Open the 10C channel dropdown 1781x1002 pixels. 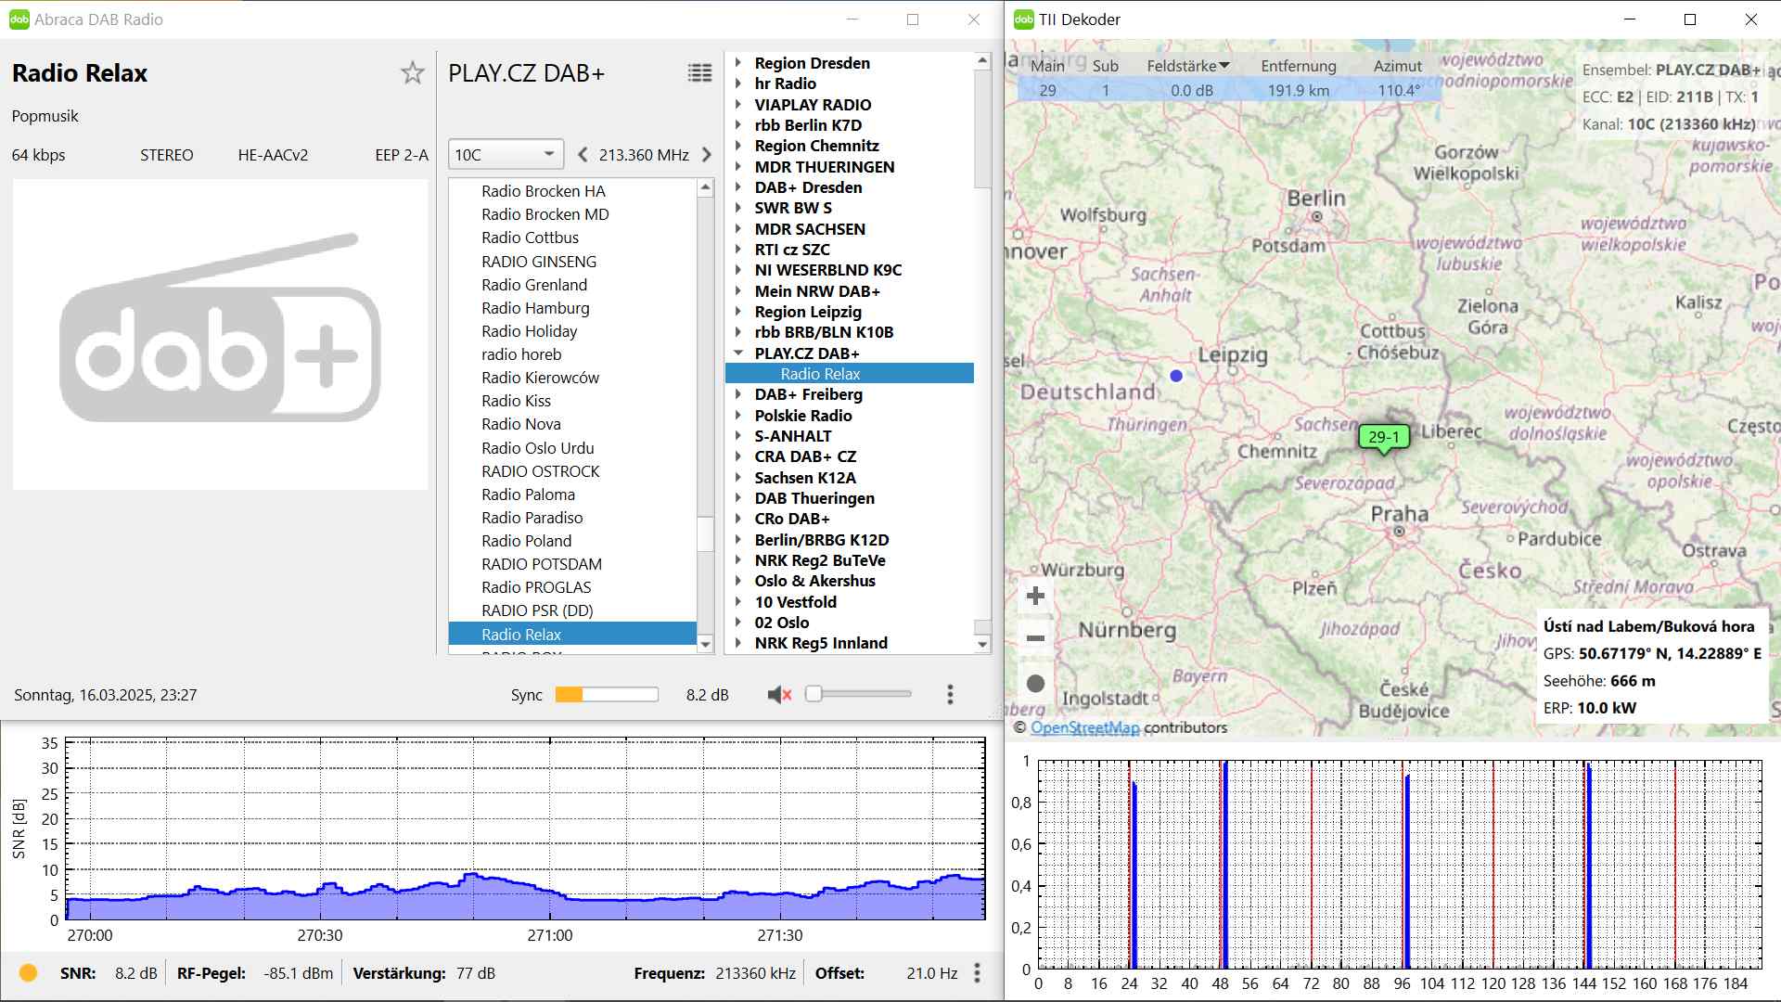tap(505, 155)
